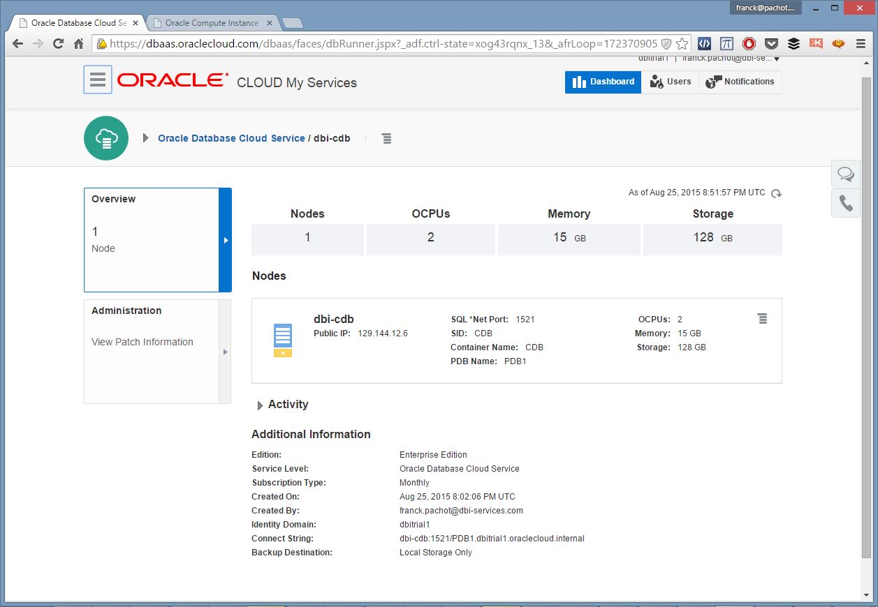Click the Storage 128 GB summary tile

pos(712,239)
